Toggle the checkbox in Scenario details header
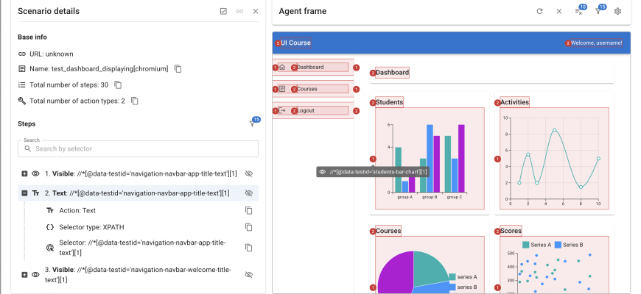 click(x=223, y=11)
